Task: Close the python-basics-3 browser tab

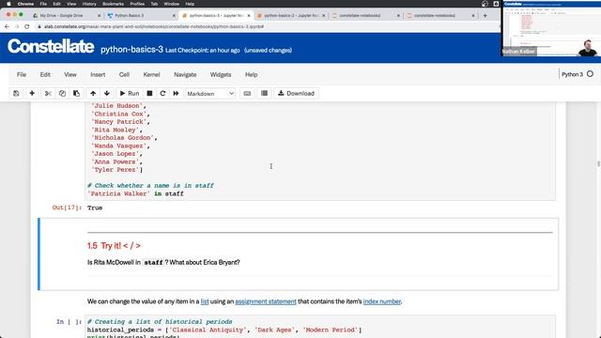Action: coord(249,15)
